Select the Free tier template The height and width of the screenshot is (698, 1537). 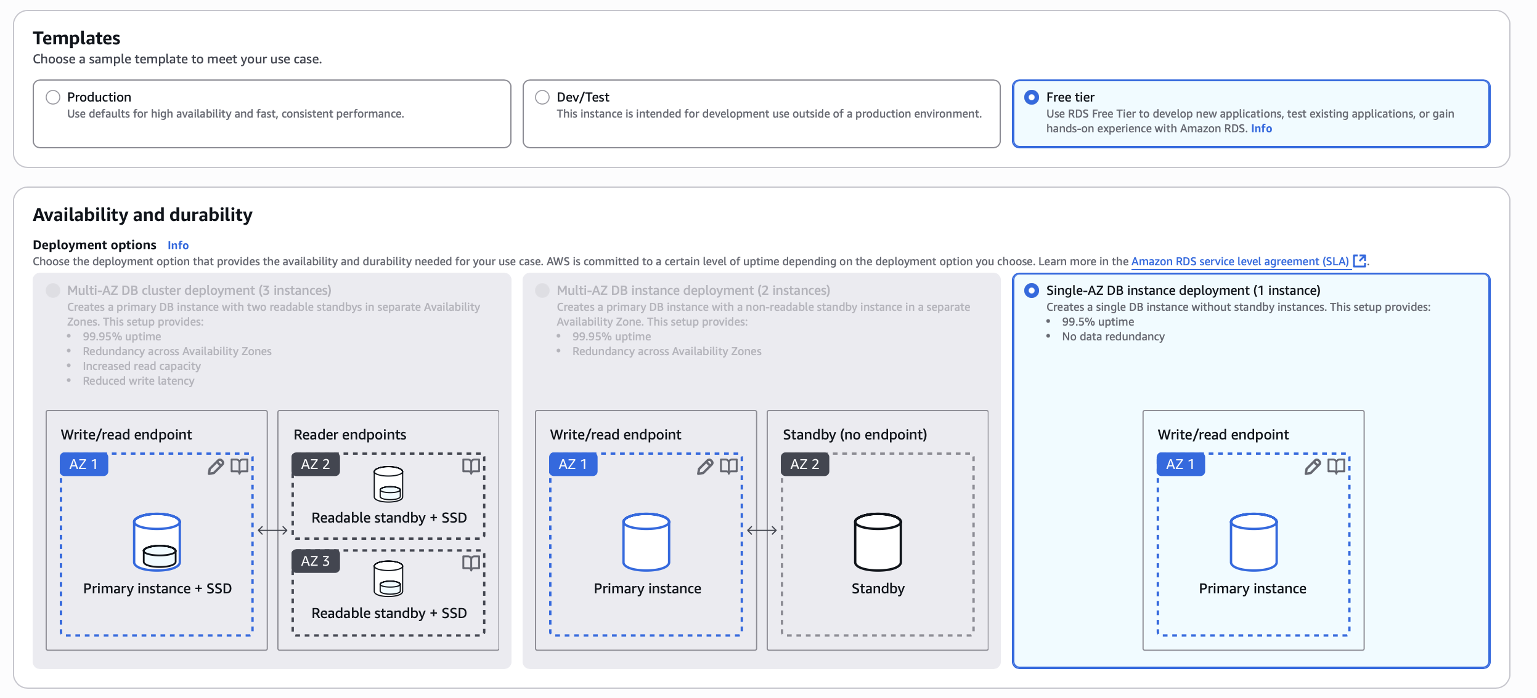[x=1030, y=97]
